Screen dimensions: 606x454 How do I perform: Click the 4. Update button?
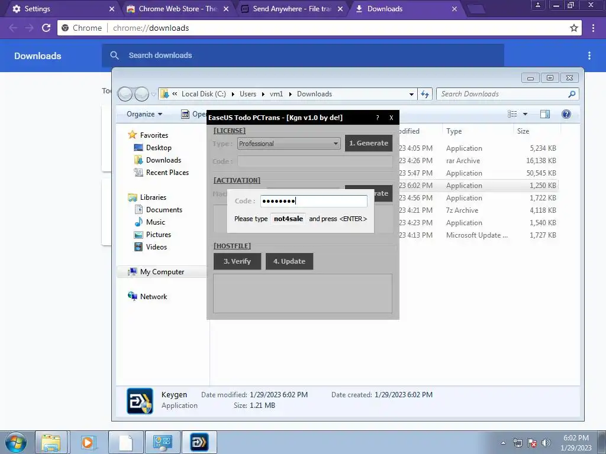click(x=289, y=261)
